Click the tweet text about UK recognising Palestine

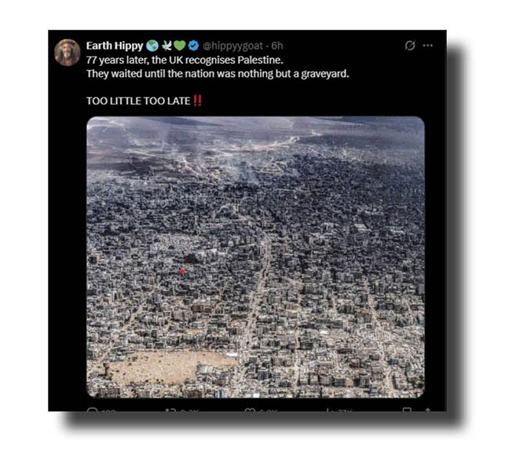click(218, 67)
